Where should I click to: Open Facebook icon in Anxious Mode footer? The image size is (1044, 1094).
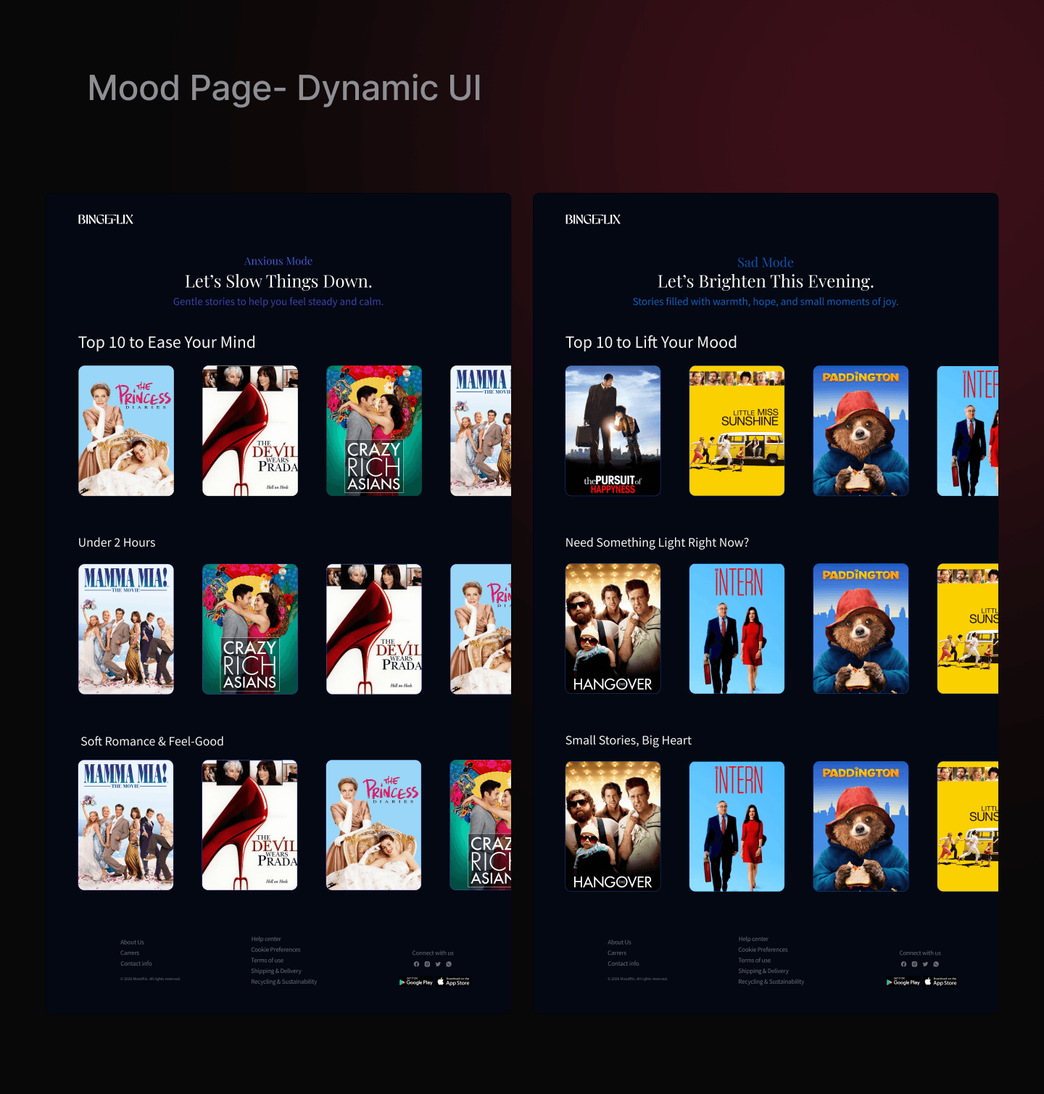coord(416,964)
